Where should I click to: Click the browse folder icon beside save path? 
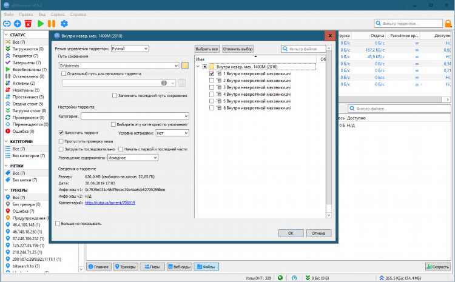185,65
